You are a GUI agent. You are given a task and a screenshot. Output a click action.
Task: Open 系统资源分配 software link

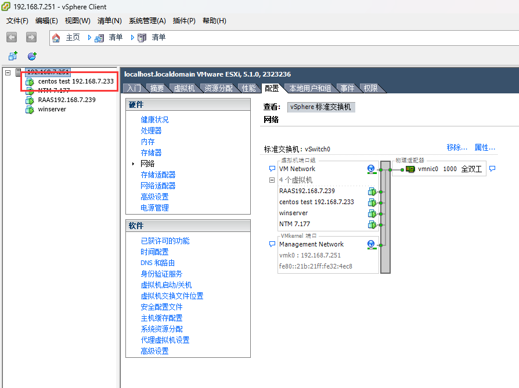[161, 329]
